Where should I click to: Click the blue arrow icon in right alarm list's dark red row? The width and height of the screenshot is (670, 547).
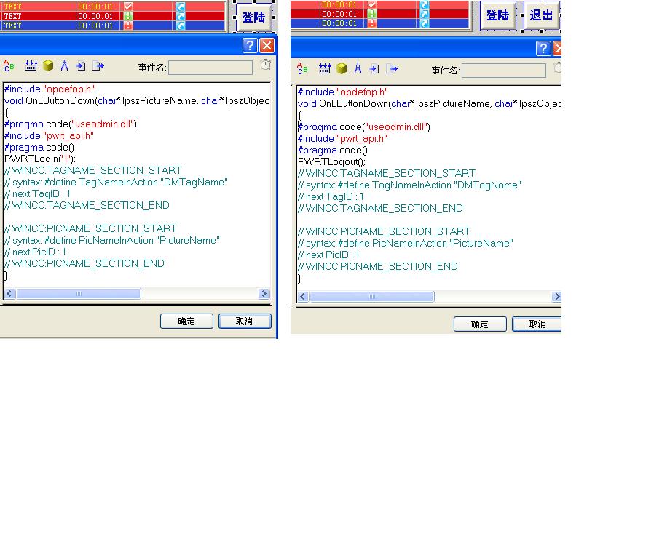pos(425,14)
